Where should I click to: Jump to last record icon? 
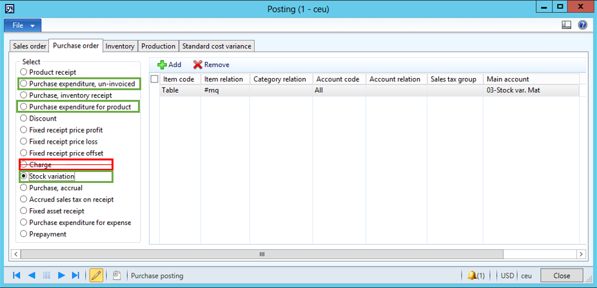pos(76,275)
